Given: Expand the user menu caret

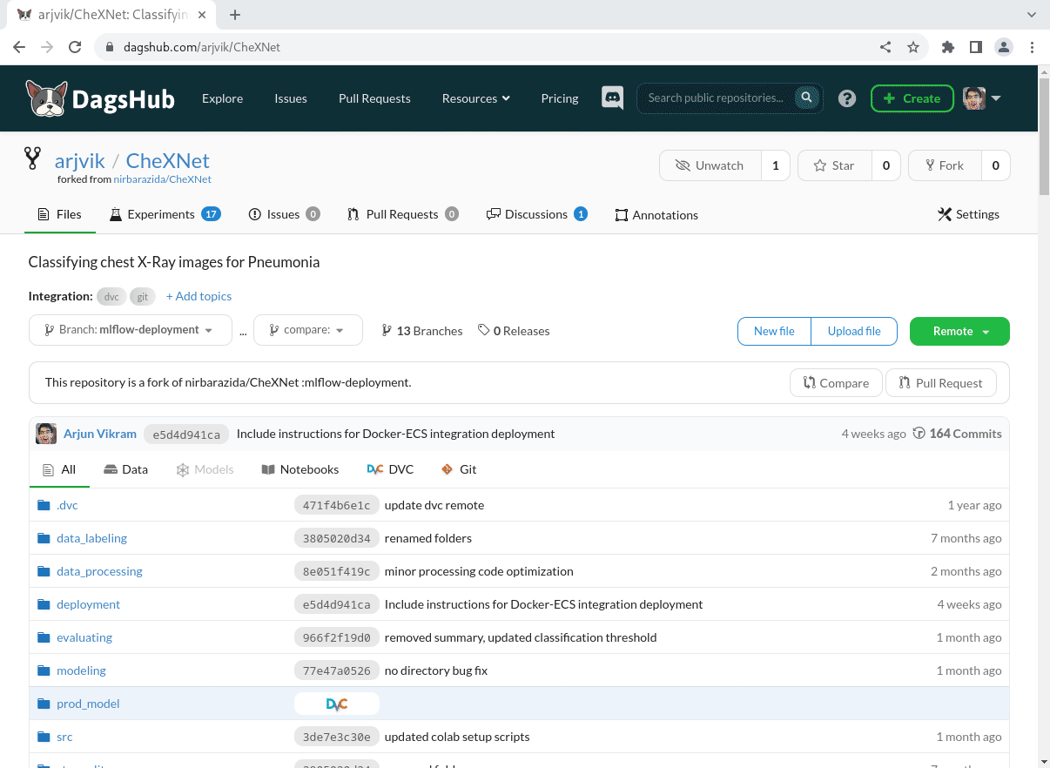Looking at the screenshot, I should tap(996, 98).
